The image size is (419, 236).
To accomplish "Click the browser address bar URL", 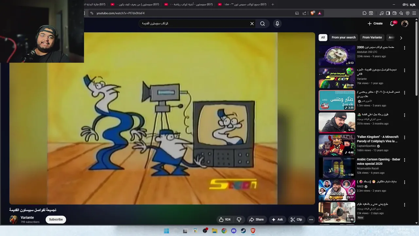I will (x=120, y=13).
